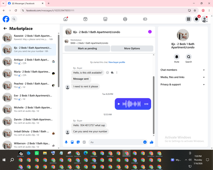Expand Media, files and links section
The image size is (213, 170).
pos(183,77)
